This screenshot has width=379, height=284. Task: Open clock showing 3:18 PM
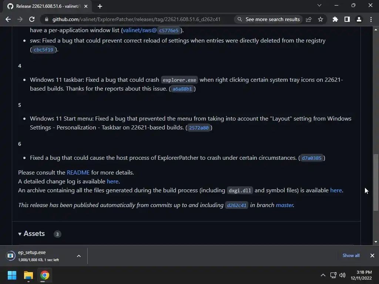(x=361, y=275)
